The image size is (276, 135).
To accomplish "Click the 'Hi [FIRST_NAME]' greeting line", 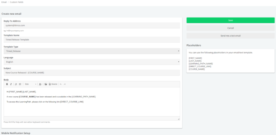I will (x=21, y=92).
